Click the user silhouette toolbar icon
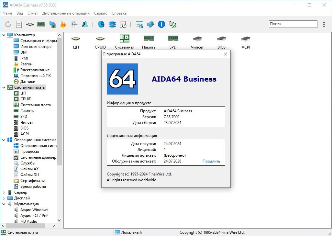This screenshot has width=332, height=236. click(x=85, y=24)
